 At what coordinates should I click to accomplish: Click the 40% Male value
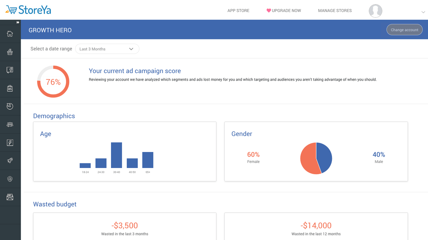pos(379,155)
